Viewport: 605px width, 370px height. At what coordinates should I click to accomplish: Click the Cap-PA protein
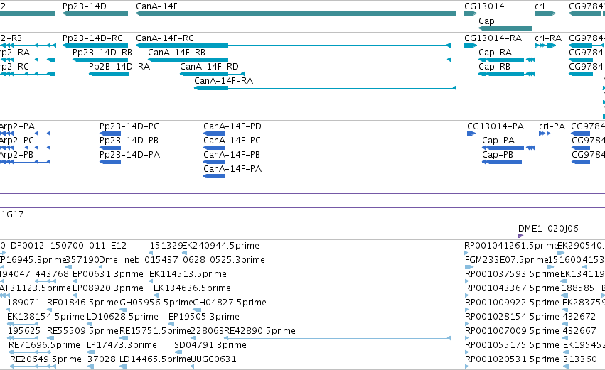508,148
